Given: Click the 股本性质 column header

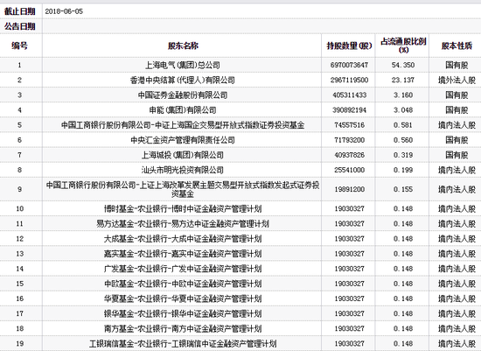Looking at the screenshot, I should click(457, 46).
